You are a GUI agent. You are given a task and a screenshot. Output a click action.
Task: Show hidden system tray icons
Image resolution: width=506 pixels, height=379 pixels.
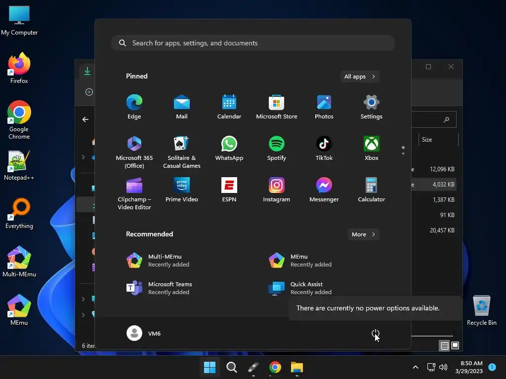(416, 367)
